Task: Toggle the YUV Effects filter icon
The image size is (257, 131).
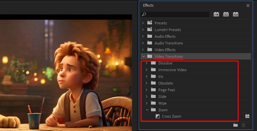Action: point(236,14)
